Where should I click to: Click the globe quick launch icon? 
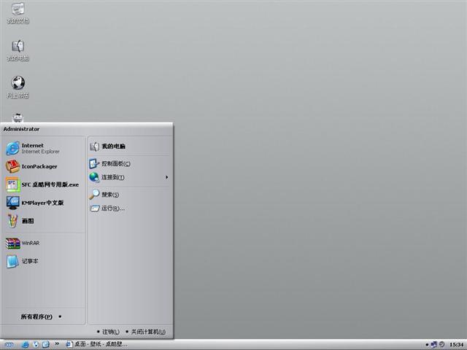click(x=36, y=345)
